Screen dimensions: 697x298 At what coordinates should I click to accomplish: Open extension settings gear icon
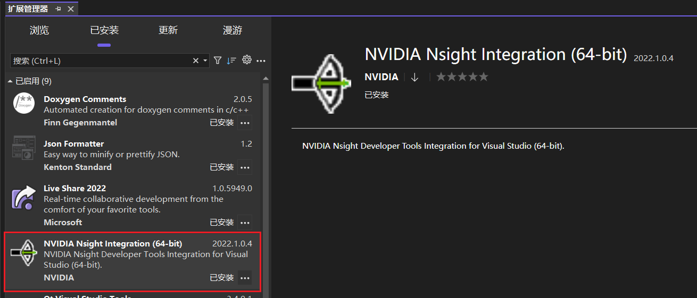click(x=246, y=60)
